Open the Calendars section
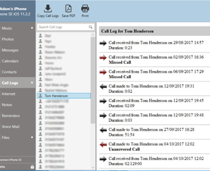This screenshot has width=210, height=171. click(18, 61)
